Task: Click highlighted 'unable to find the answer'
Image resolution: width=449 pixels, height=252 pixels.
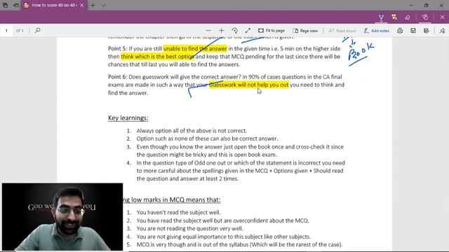Action: click(x=195, y=48)
